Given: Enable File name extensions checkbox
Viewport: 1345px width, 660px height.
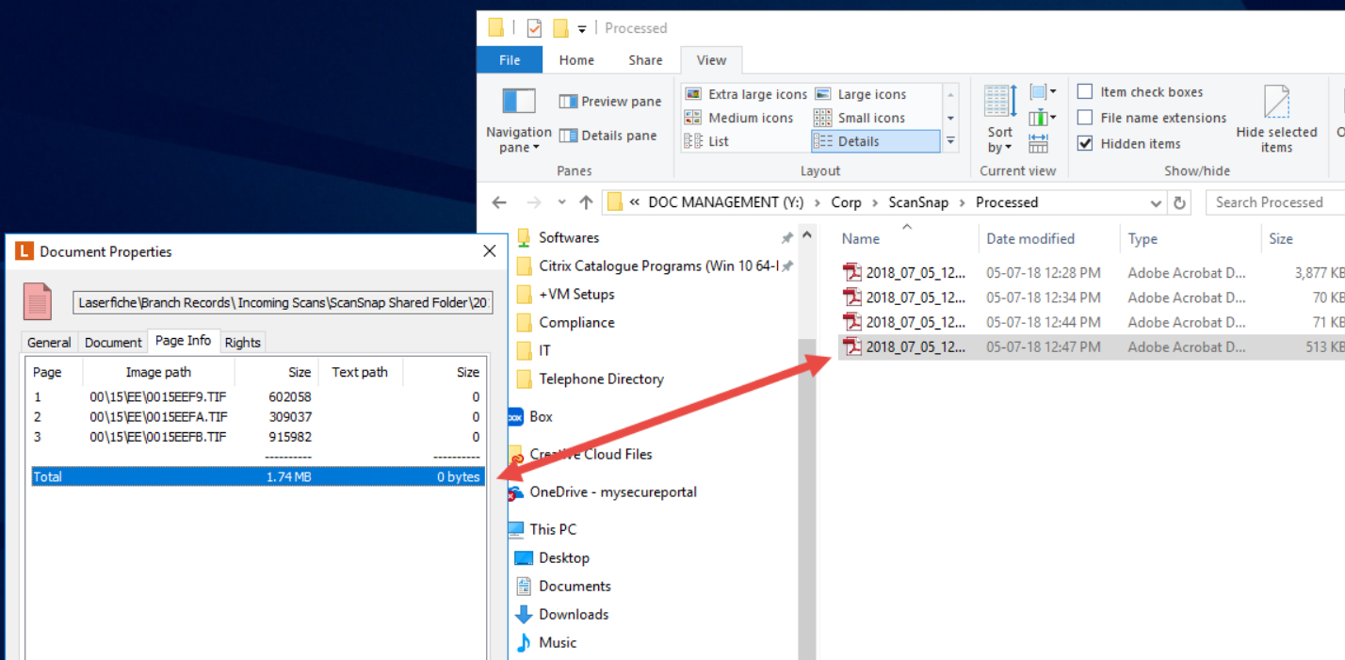Looking at the screenshot, I should point(1085,118).
